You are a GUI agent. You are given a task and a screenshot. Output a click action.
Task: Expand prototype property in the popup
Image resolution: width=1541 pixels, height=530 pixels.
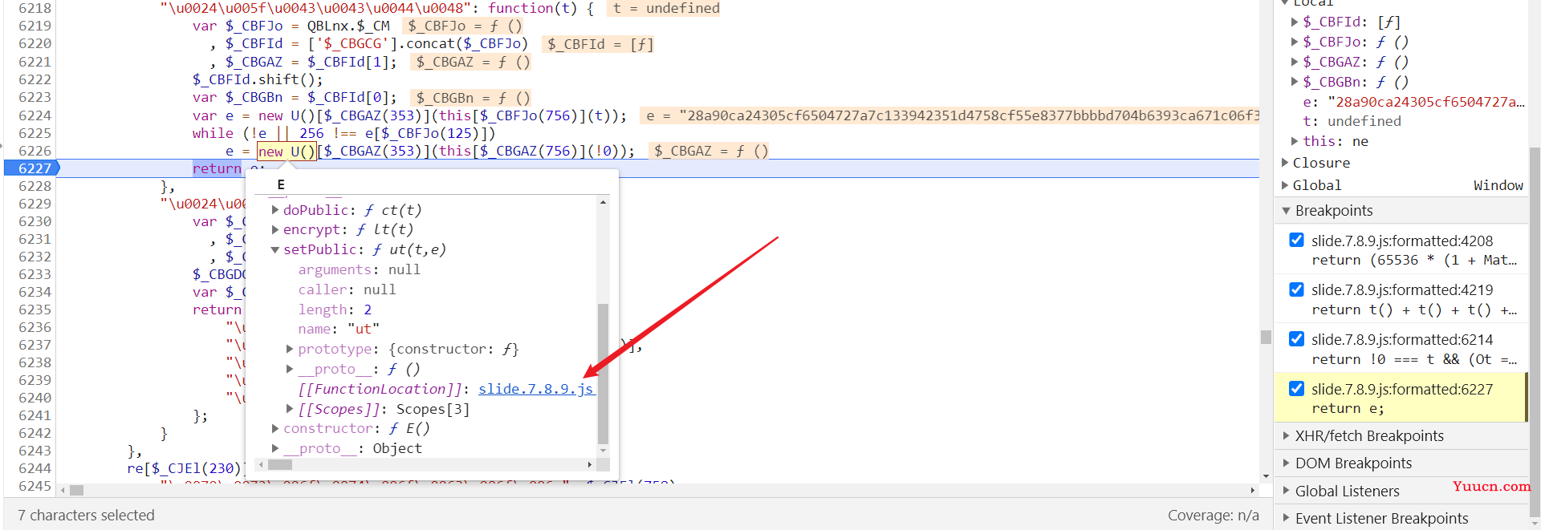tap(290, 349)
